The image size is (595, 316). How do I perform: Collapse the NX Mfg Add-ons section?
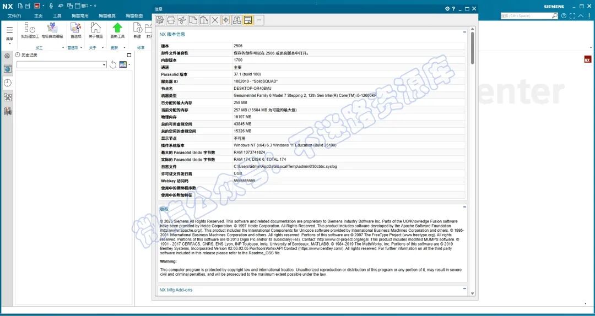pyautogui.click(x=464, y=289)
